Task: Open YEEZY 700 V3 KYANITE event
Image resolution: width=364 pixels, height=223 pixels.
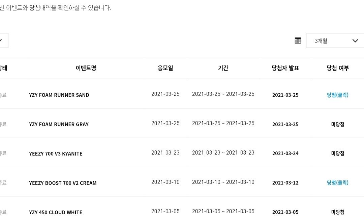Action: coord(56,154)
